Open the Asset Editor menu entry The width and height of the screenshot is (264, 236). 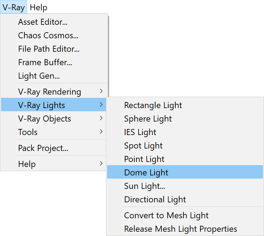(54, 22)
